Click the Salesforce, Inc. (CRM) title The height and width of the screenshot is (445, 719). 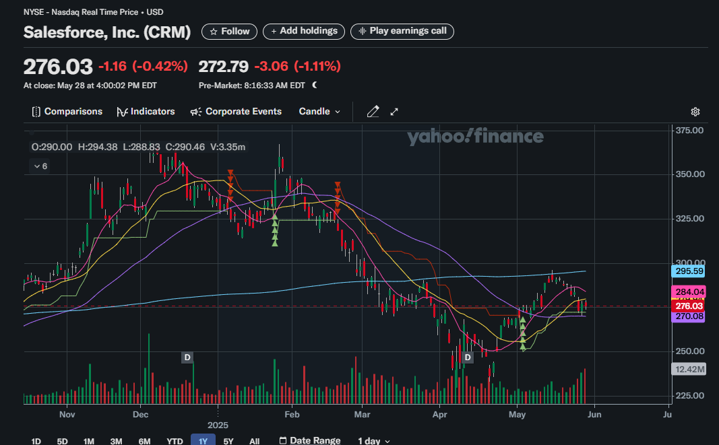coord(107,32)
